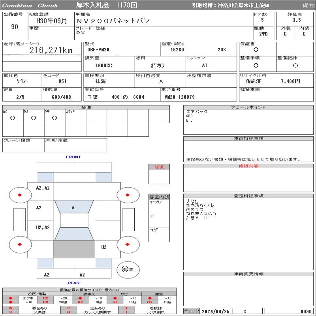Click the rear-left wheel red diamond marker
The height and width of the screenshot is (316, 316).
click(x=20, y=245)
